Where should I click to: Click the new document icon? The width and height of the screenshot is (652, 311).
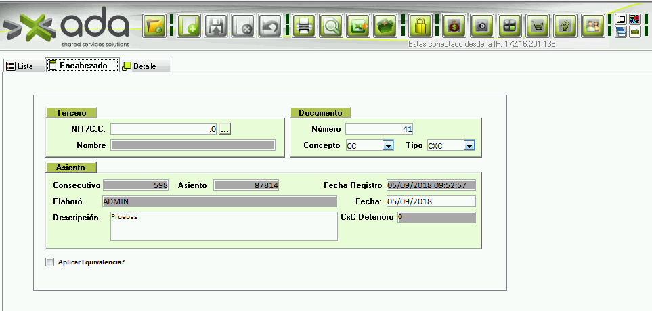tap(188, 26)
